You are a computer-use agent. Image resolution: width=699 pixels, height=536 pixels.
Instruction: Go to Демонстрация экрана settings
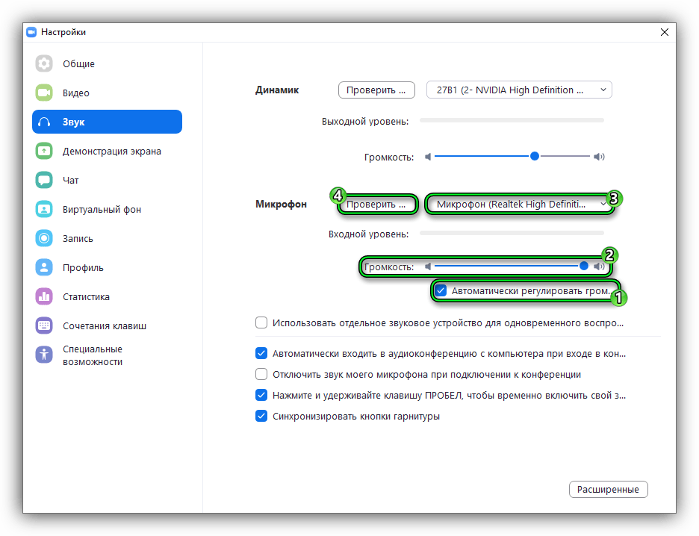tap(107, 151)
